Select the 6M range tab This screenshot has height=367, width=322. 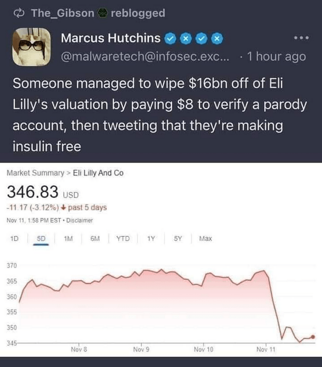click(95, 239)
